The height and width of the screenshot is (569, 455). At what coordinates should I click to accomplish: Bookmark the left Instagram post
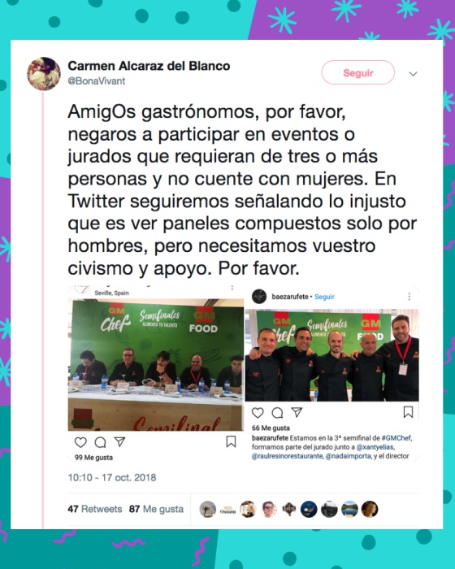(231, 441)
